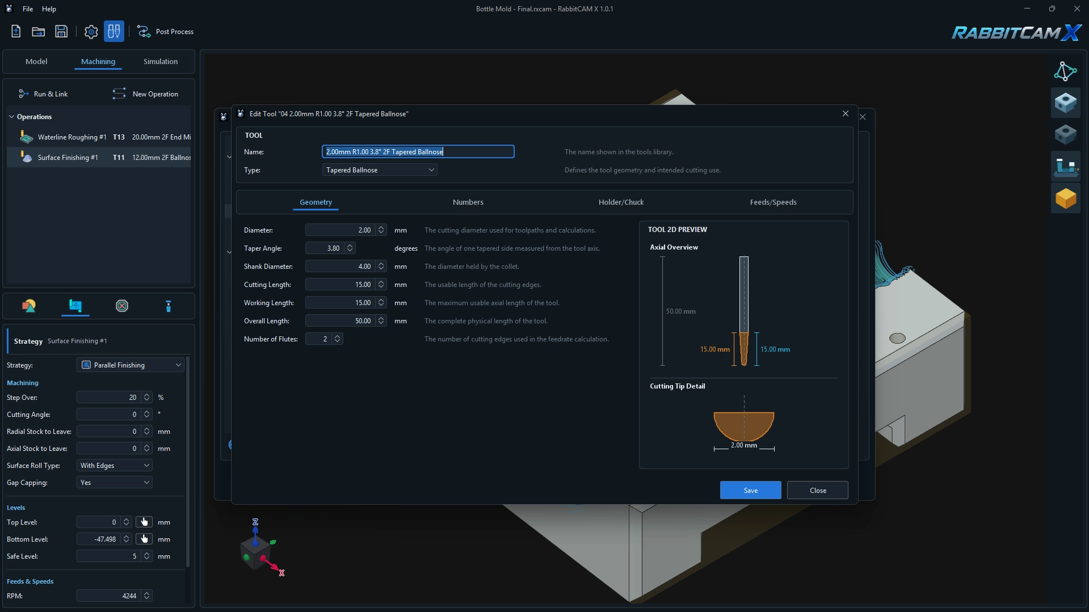Click New Operation
Viewport: 1089px width, 612px height.
click(145, 94)
